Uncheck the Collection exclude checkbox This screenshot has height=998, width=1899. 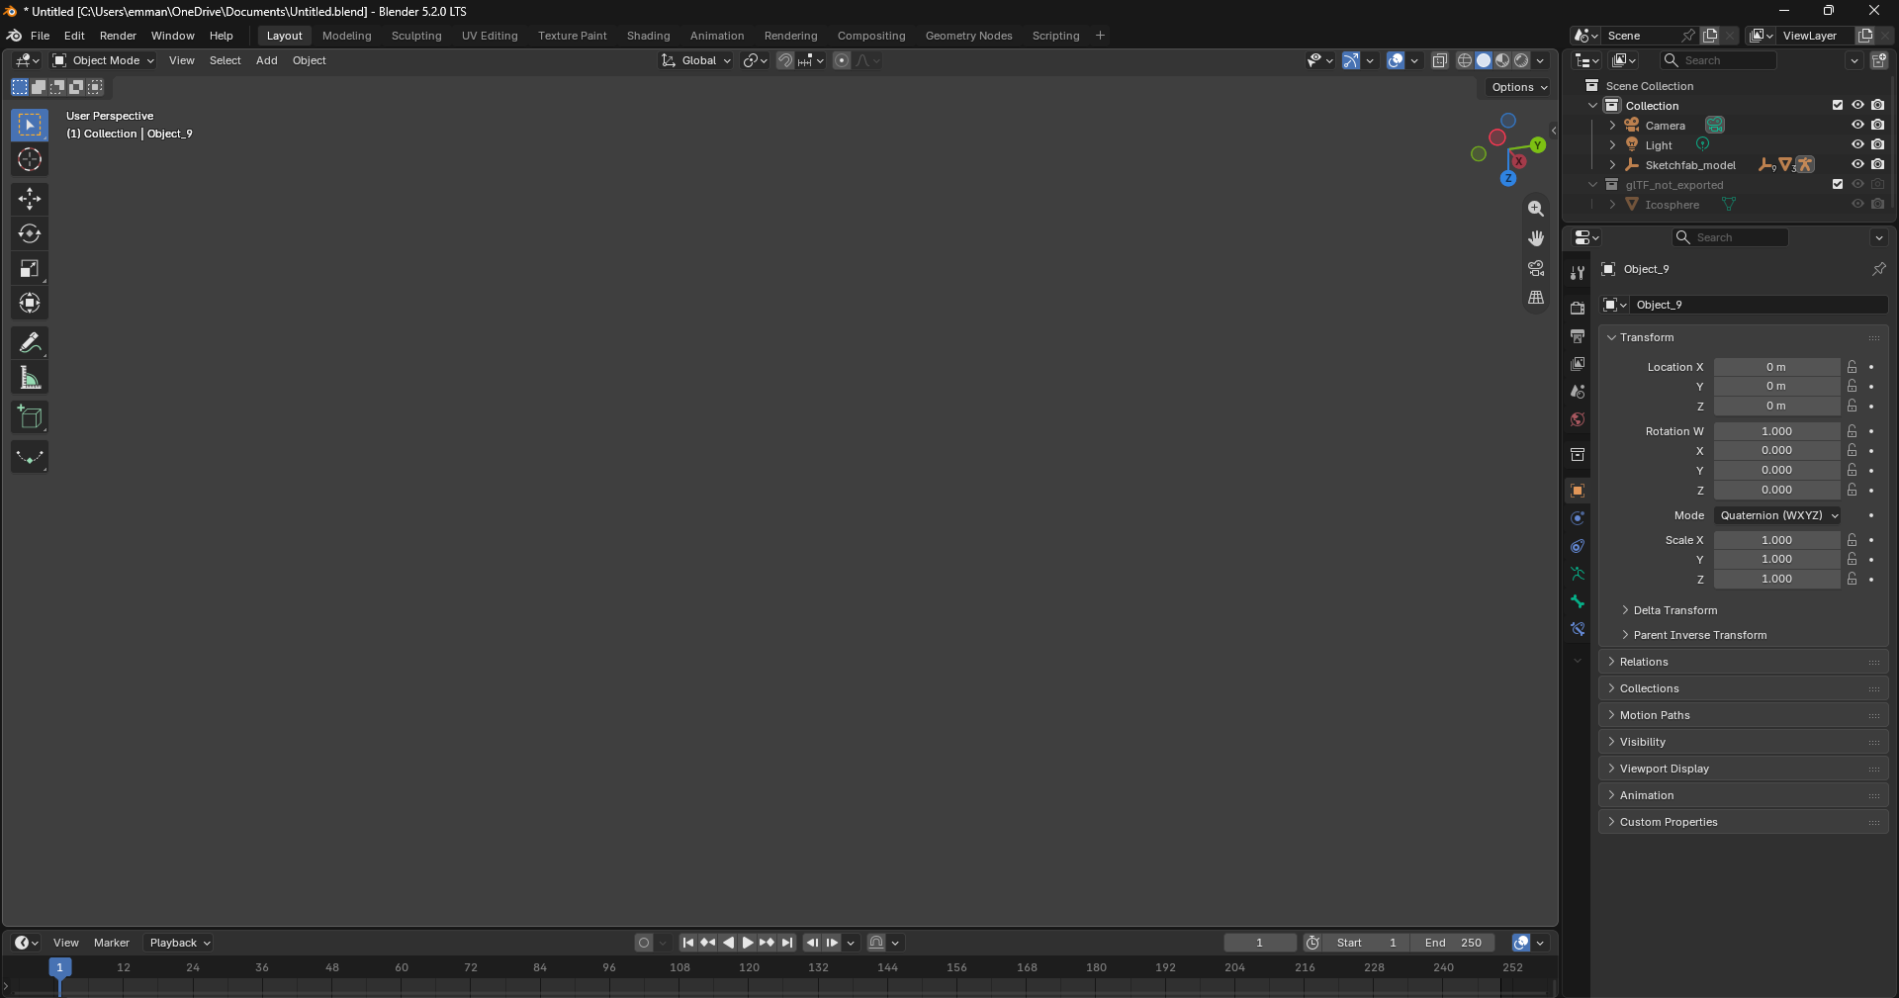(1838, 105)
